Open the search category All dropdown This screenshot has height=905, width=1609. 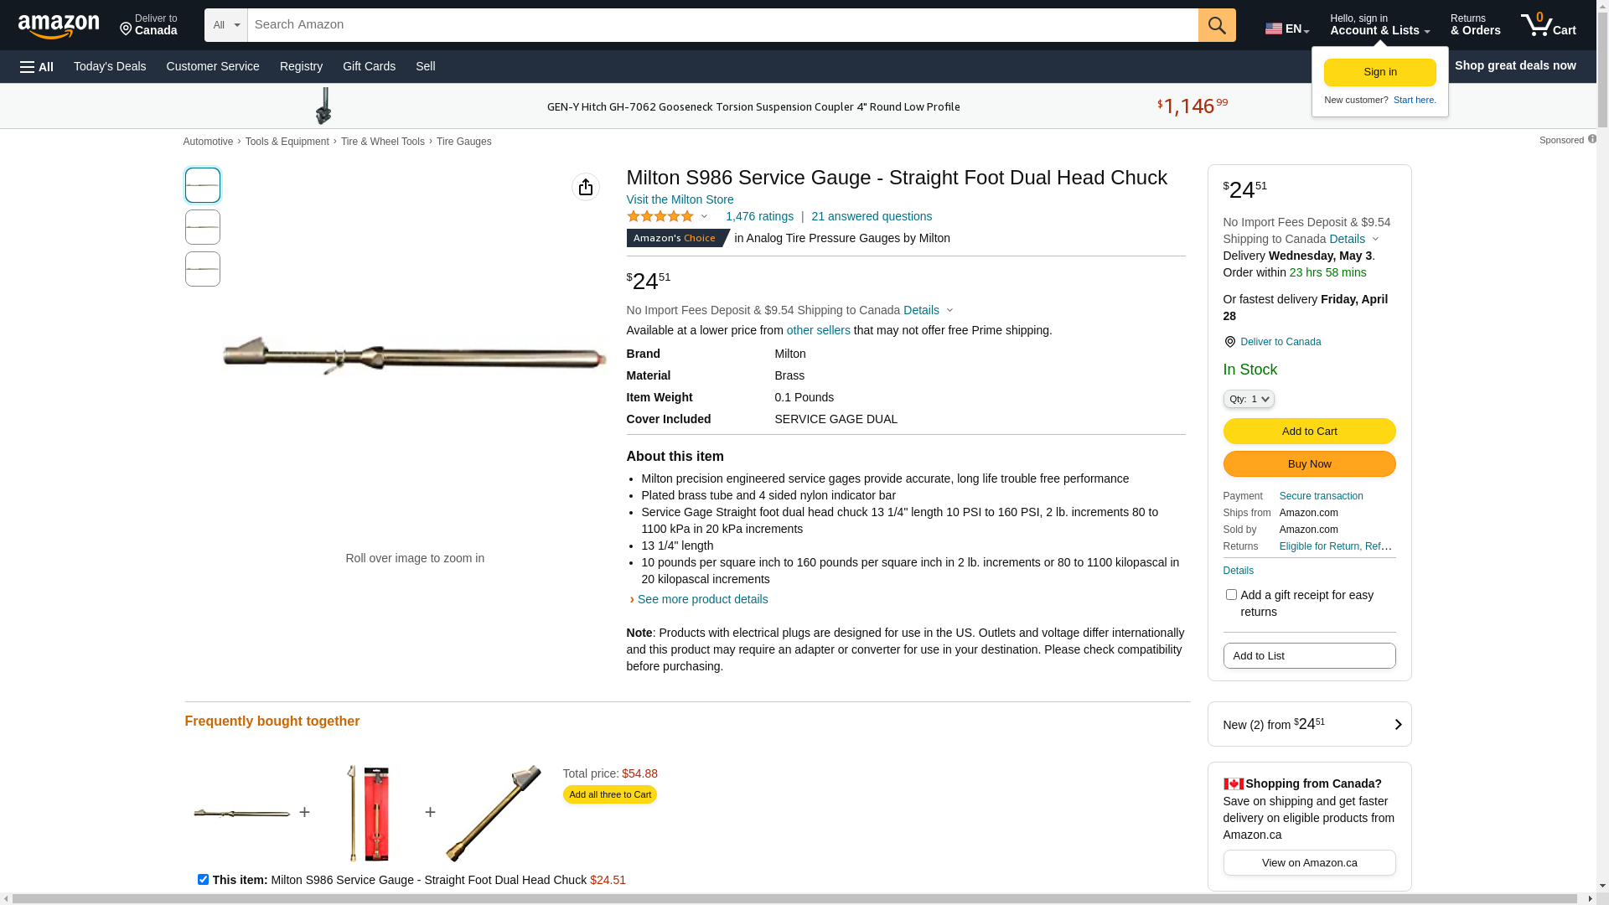(225, 25)
